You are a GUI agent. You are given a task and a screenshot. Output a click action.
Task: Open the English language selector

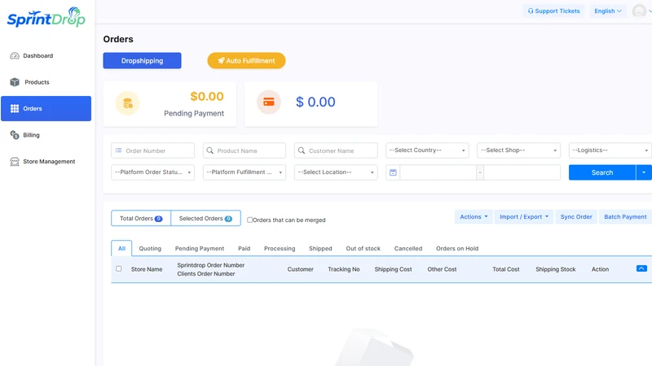[x=607, y=11]
